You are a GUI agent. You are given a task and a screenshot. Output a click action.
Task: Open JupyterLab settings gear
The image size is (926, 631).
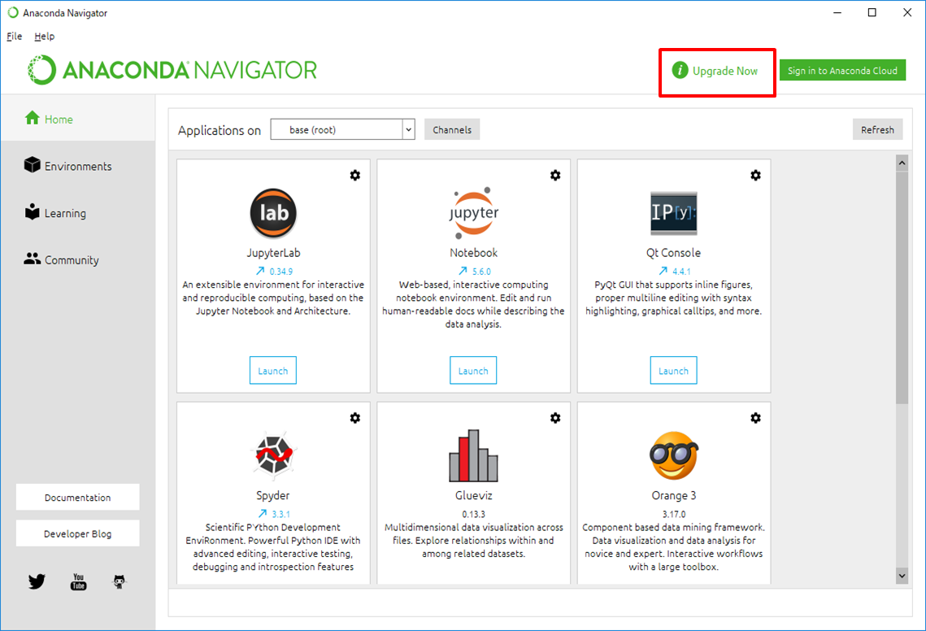355,176
